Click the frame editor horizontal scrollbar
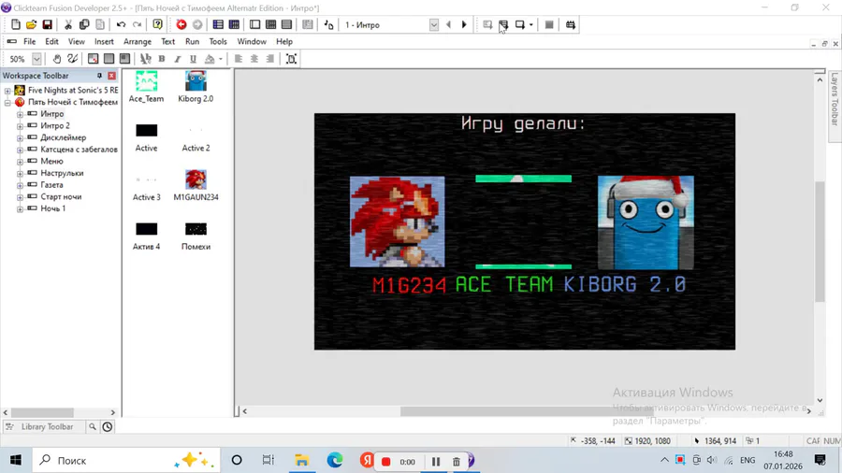Screen dimensions: 842x473 tap(526, 411)
